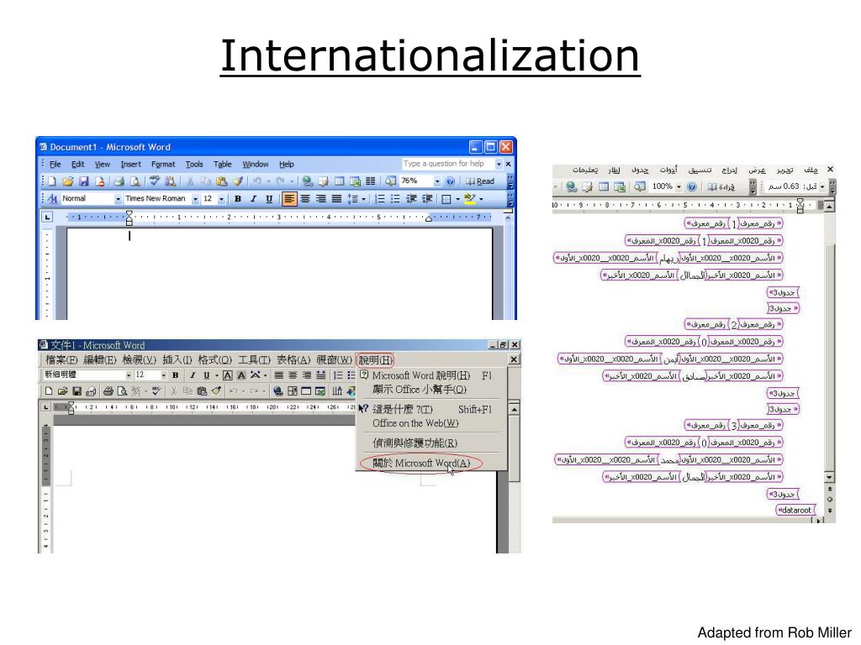Click the Increase Indent icon in English Word
Image resolution: width=861 pixels, height=645 pixels.
click(426, 198)
